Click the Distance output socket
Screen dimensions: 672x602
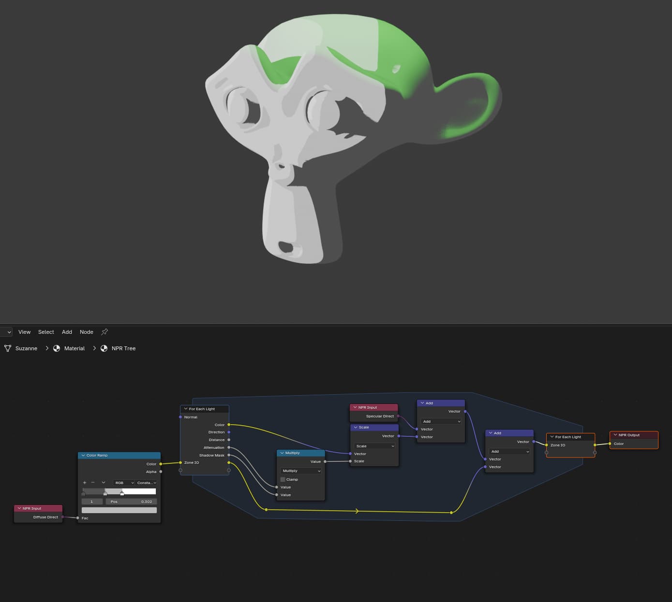229,440
